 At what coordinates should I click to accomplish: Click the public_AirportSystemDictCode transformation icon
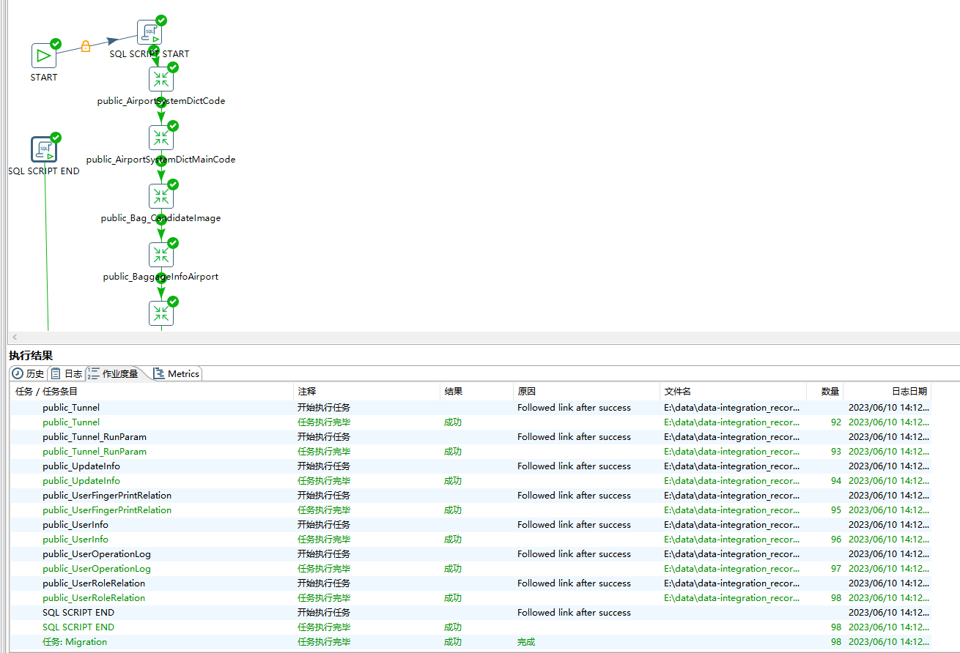coord(161,79)
